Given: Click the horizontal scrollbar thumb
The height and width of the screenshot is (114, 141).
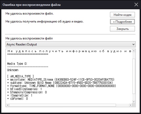Looking at the screenshot, I should coord(62,105).
